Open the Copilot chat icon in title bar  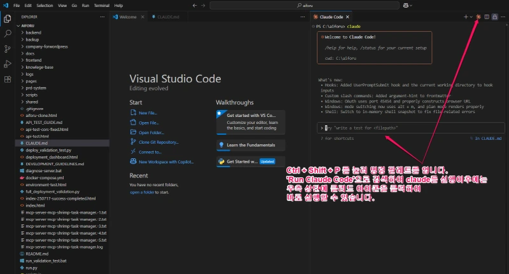click(x=406, y=6)
